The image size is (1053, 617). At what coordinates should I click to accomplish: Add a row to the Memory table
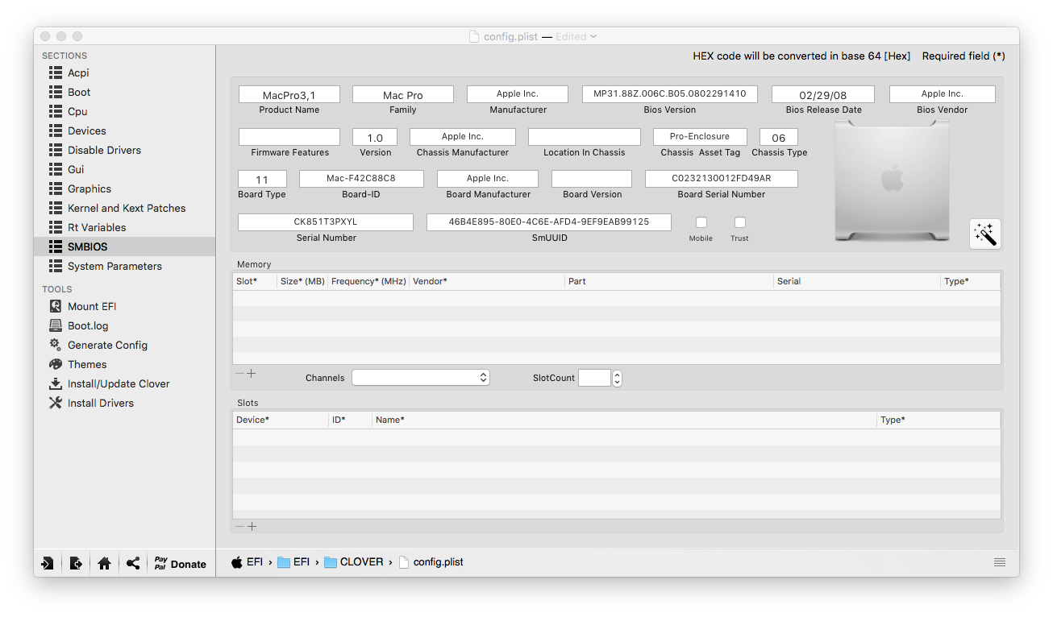click(252, 374)
